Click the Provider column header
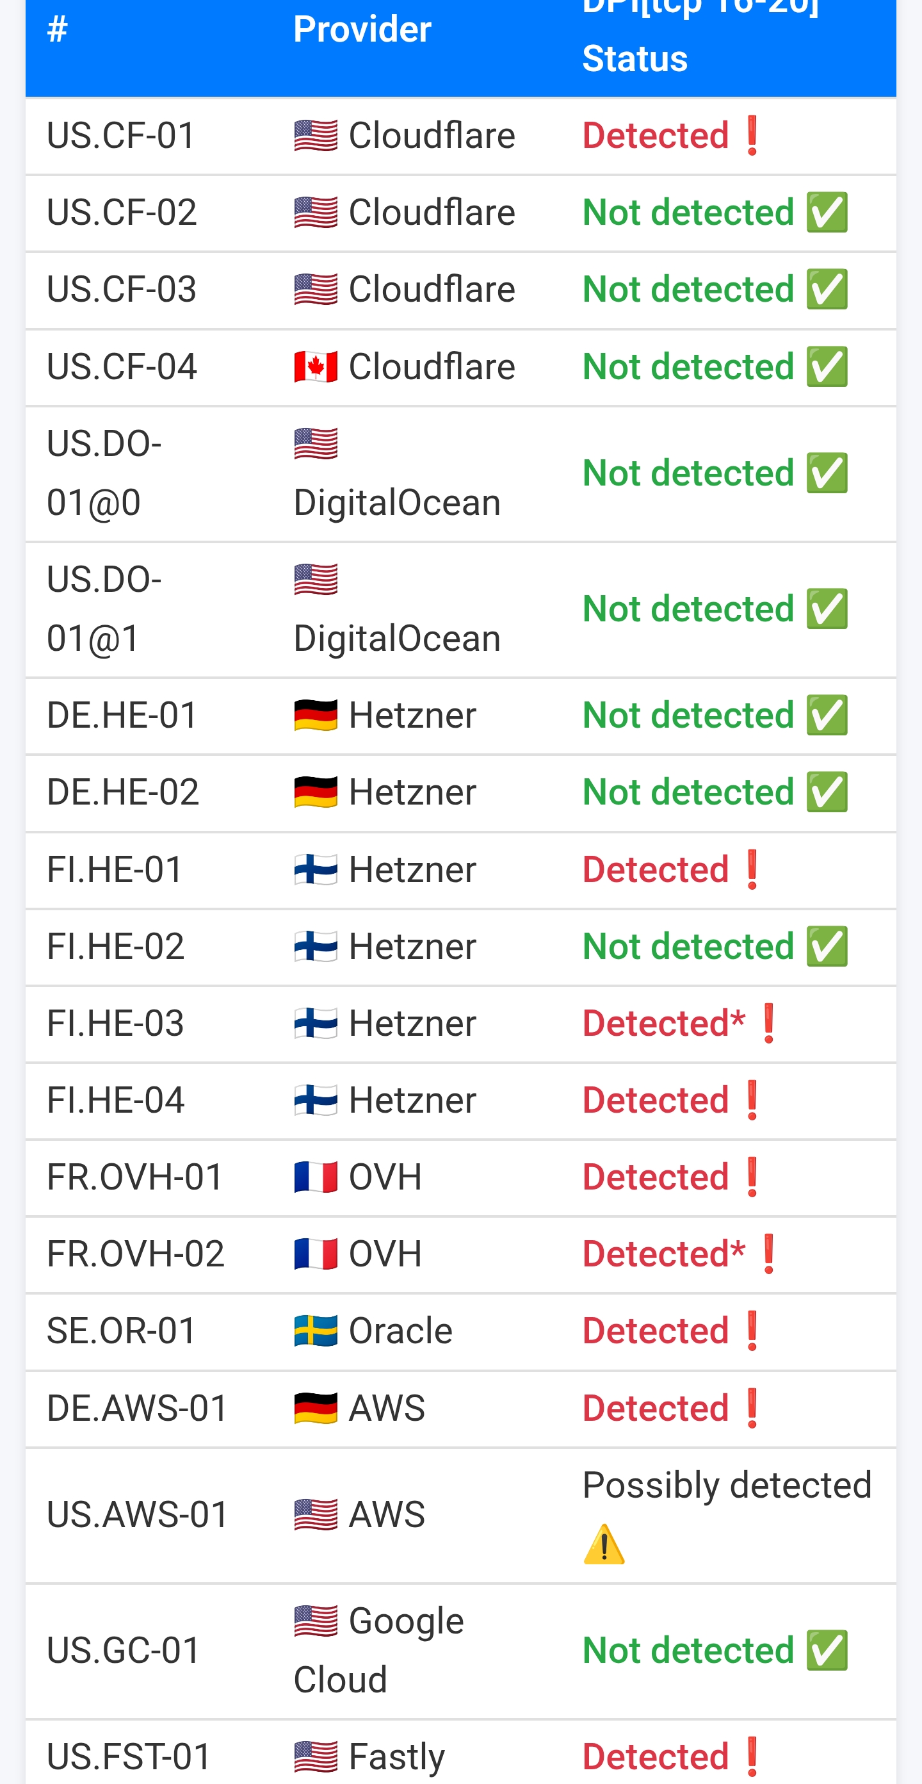The width and height of the screenshot is (922, 1784). (362, 29)
